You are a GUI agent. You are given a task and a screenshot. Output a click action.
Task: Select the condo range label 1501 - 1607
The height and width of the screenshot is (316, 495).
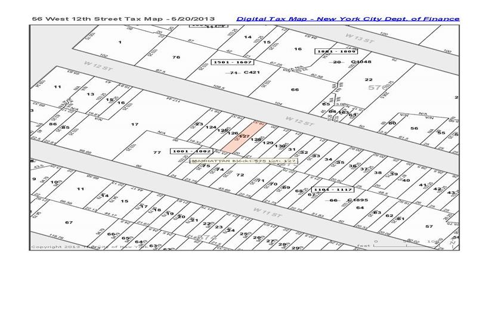(233, 62)
